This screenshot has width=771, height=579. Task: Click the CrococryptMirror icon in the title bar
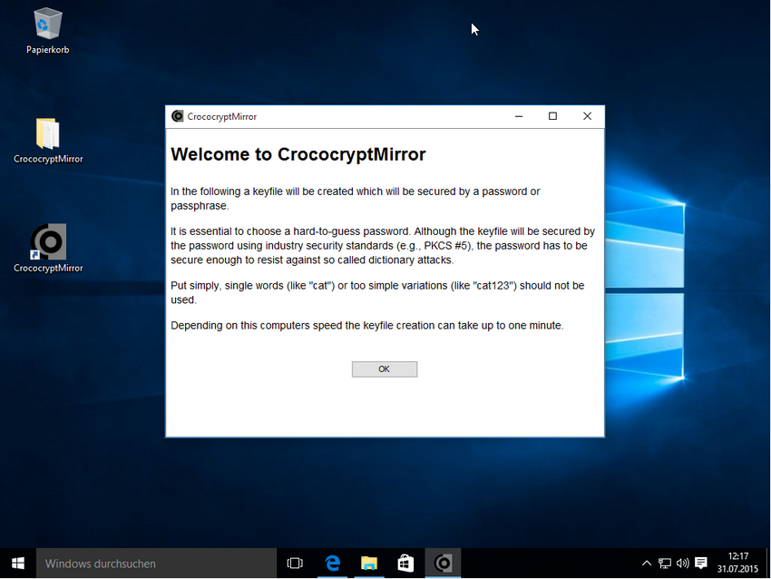pos(177,116)
